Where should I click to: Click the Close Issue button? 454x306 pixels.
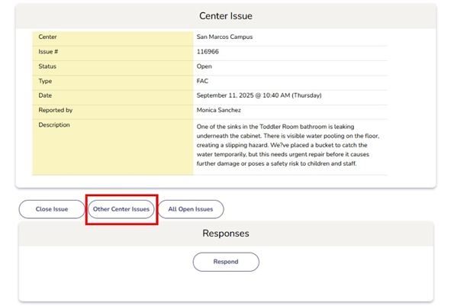(52, 209)
